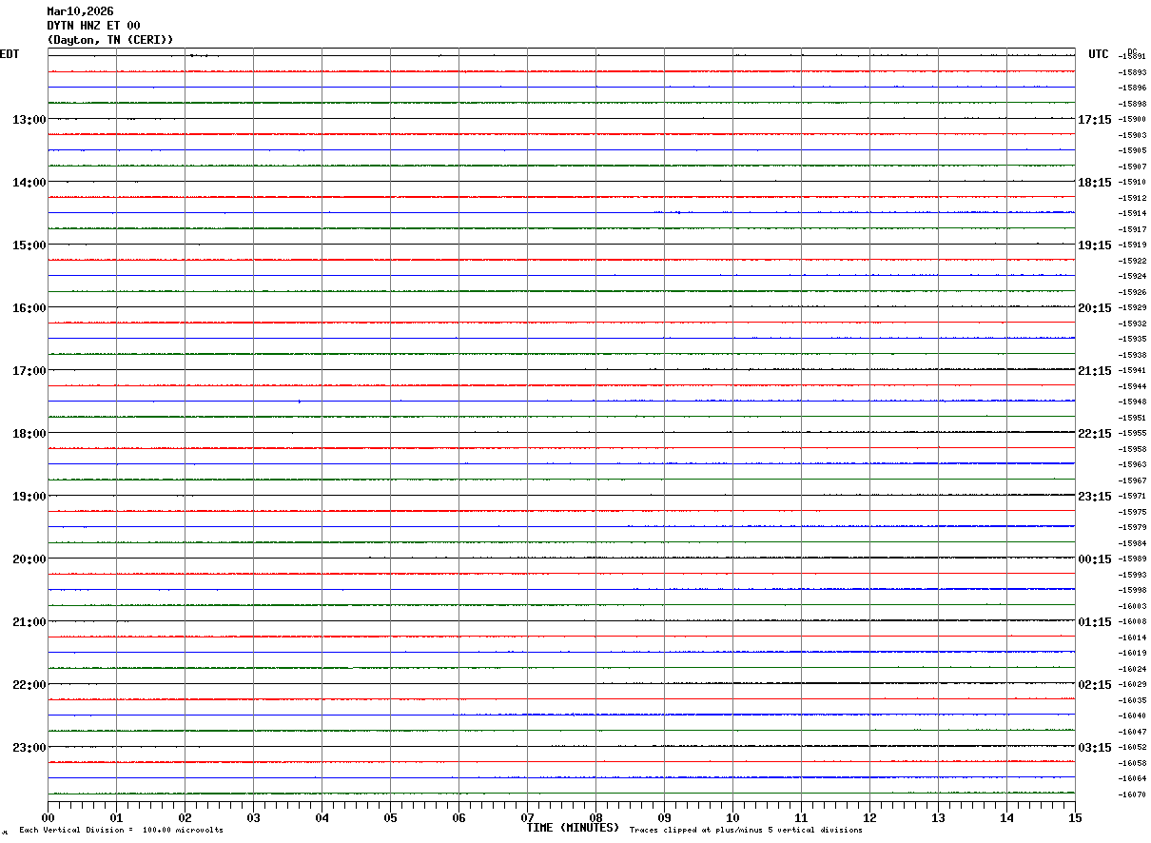This screenshot has height=843, width=1151.
Task: Click the date text Mar10,2026
Action: pyautogui.click(x=80, y=11)
